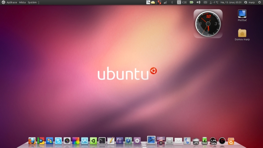Click the battery applet in the dock

click(204, 141)
